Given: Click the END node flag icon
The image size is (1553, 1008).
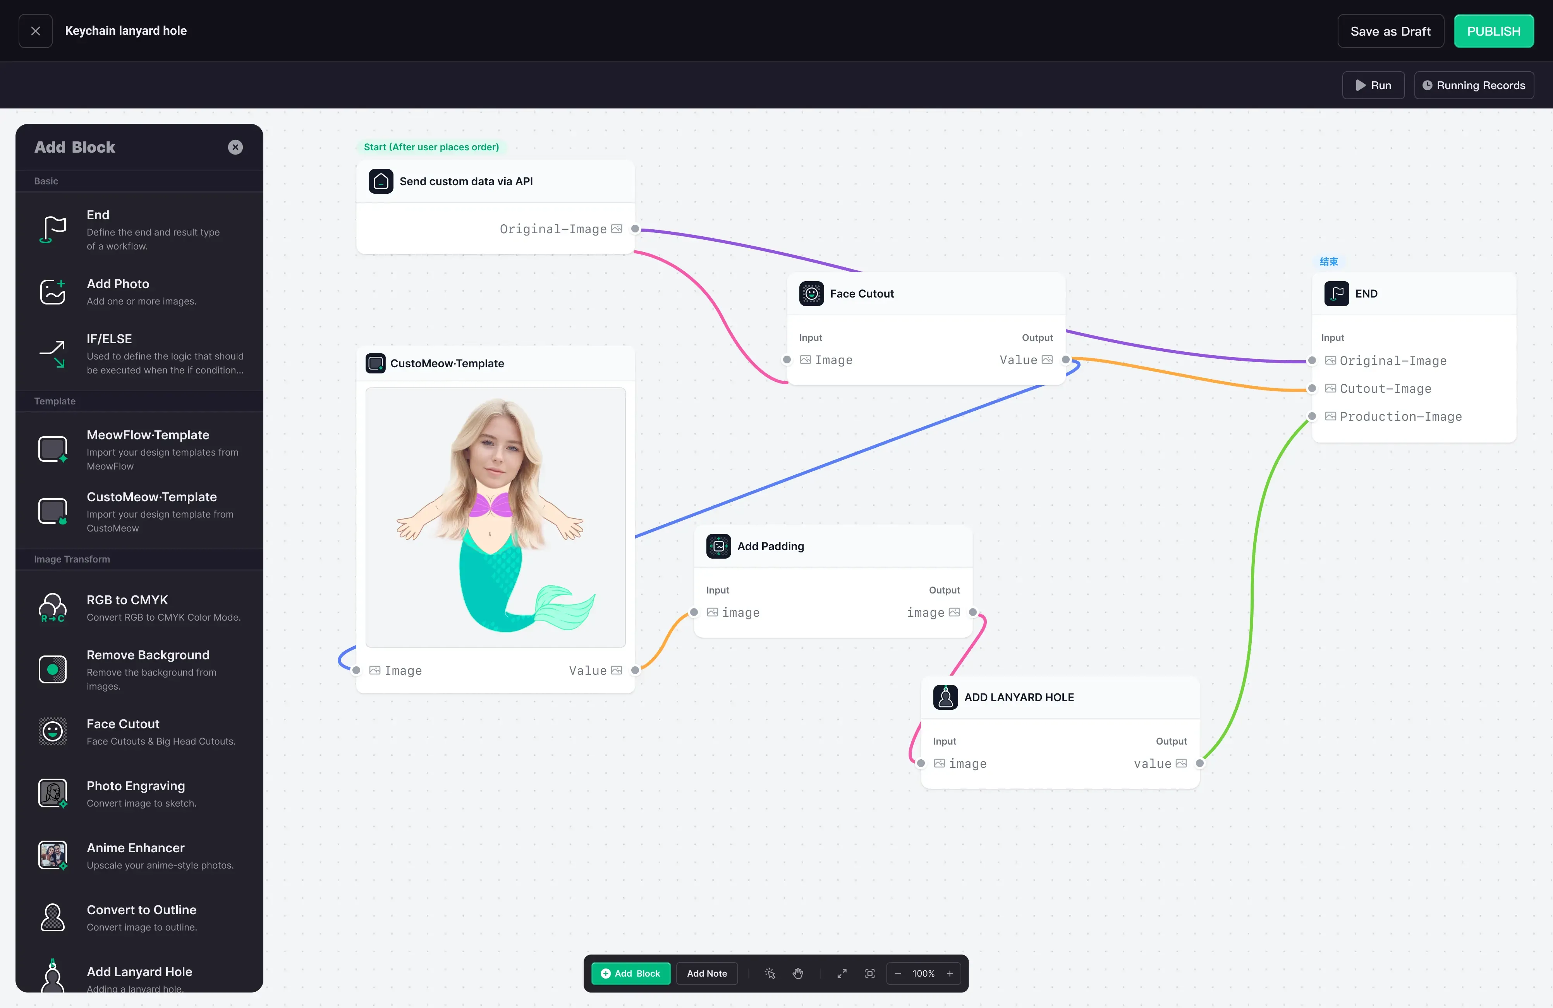Looking at the screenshot, I should (x=1337, y=294).
